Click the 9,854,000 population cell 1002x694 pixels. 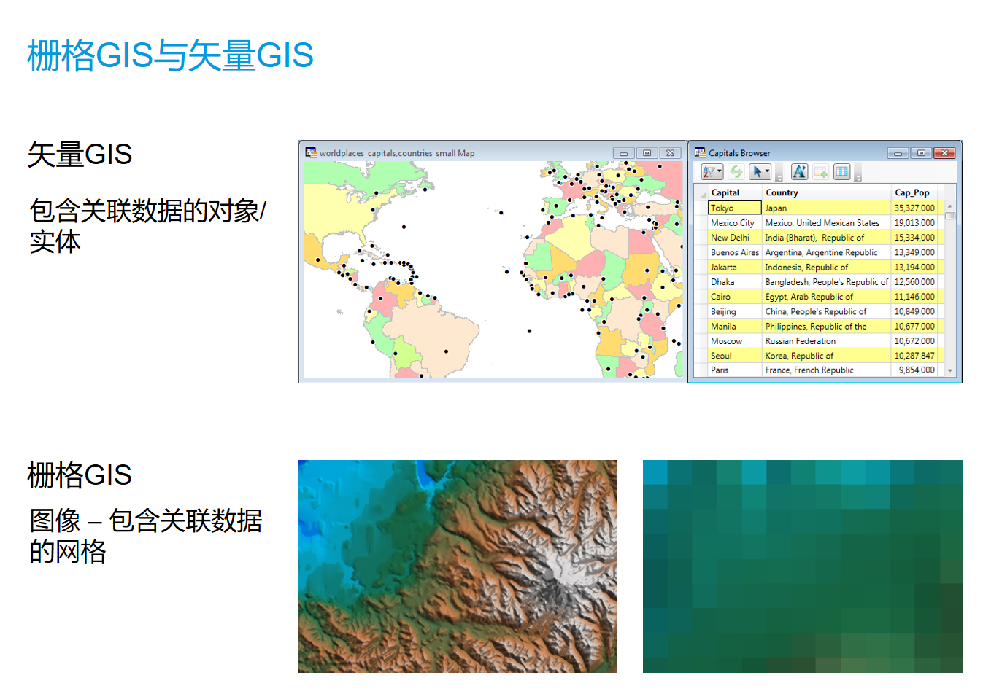click(914, 370)
